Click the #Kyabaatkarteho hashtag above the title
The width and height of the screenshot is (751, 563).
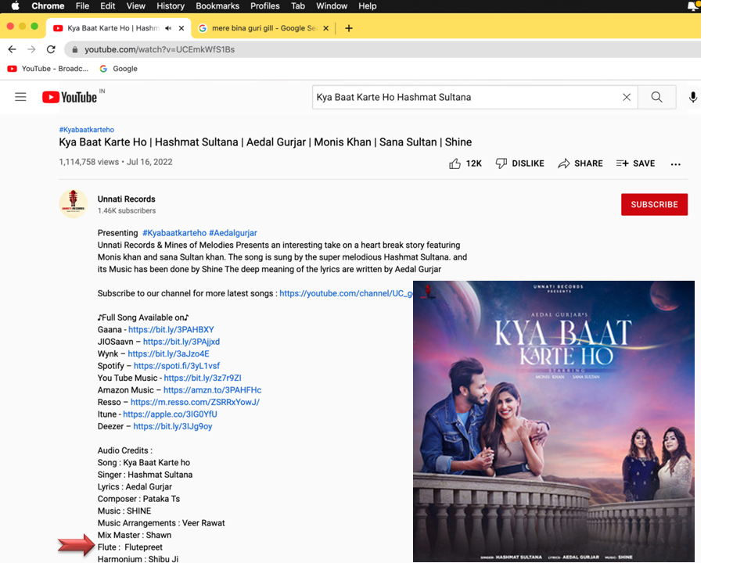click(86, 130)
